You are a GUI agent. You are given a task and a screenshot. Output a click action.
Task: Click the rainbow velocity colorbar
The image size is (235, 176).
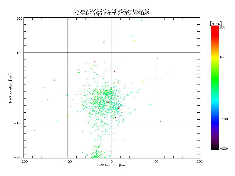[x=215, y=88]
